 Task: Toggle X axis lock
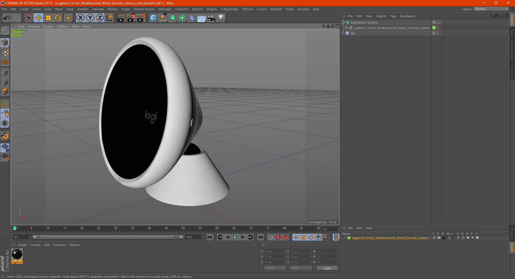(x=80, y=18)
